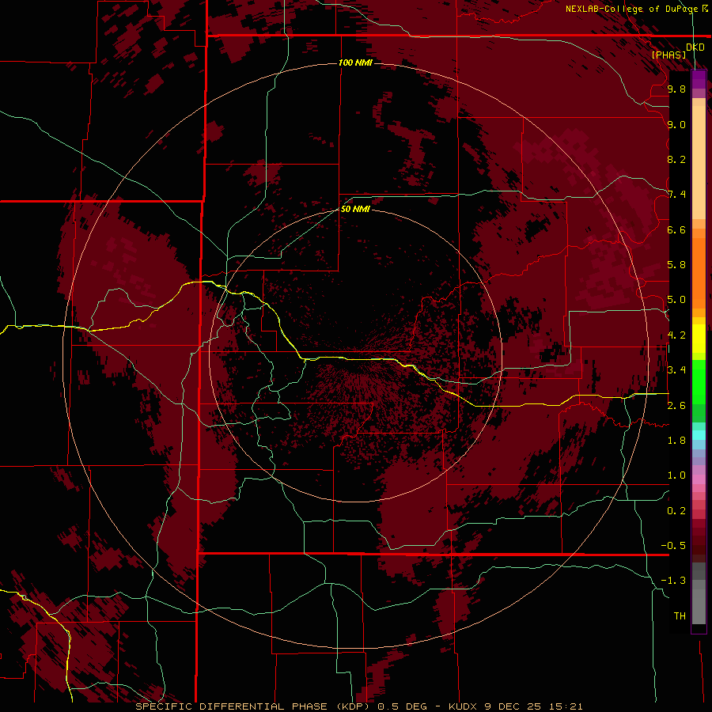Click the 50 NMI range ring label

(355, 209)
